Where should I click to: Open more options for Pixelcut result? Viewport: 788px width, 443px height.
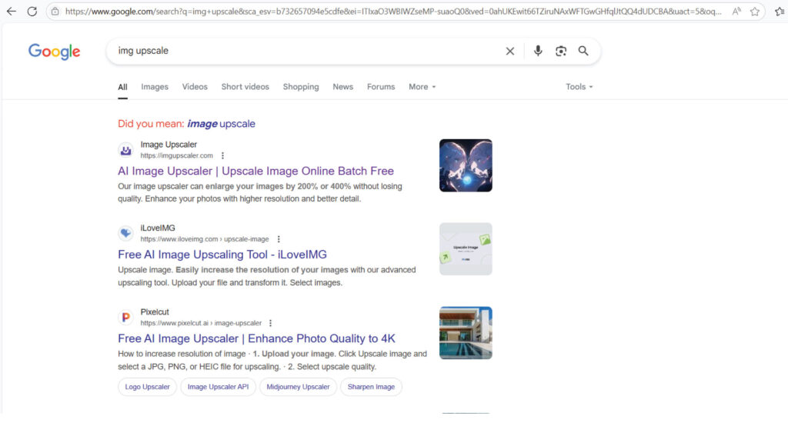270,323
